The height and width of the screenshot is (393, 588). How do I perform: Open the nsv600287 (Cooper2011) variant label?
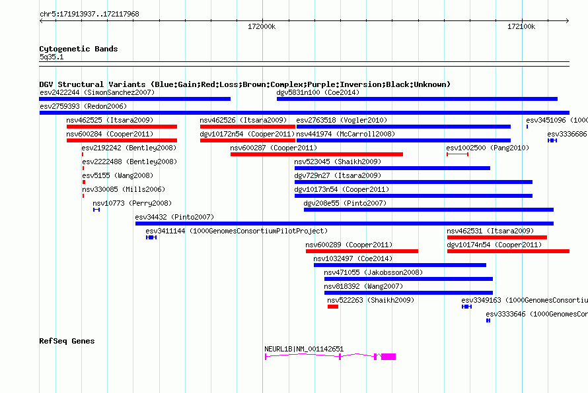(274, 148)
